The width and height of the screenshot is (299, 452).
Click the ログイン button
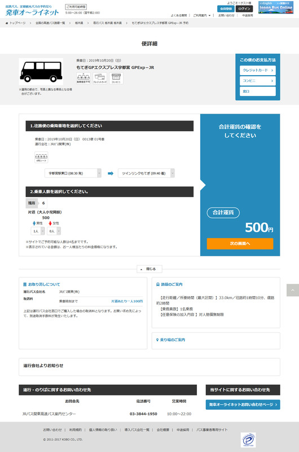click(x=244, y=8)
